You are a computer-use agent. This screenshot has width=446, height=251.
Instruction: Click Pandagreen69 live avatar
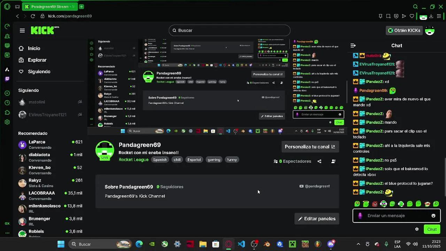coord(105,151)
